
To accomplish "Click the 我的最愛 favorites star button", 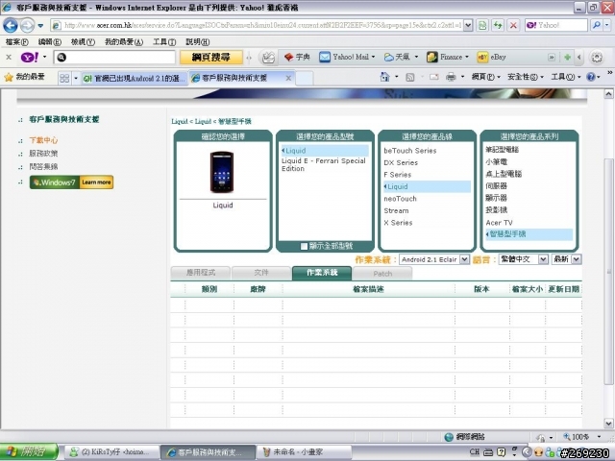I will [24, 77].
